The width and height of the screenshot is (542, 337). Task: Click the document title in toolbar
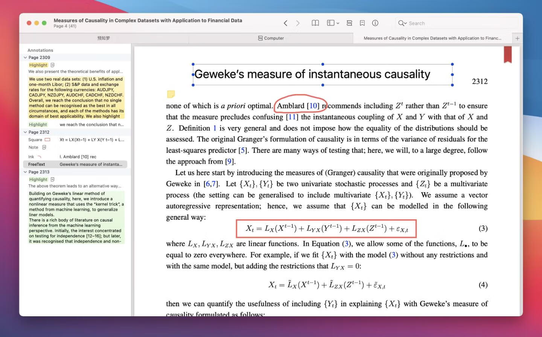[x=148, y=20]
